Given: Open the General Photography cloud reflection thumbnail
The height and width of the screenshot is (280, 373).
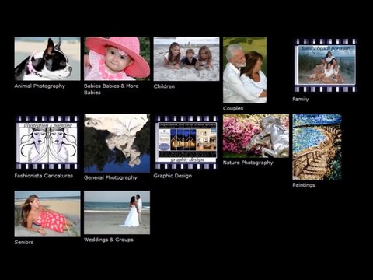Looking at the screenshot, I should 117,143.
